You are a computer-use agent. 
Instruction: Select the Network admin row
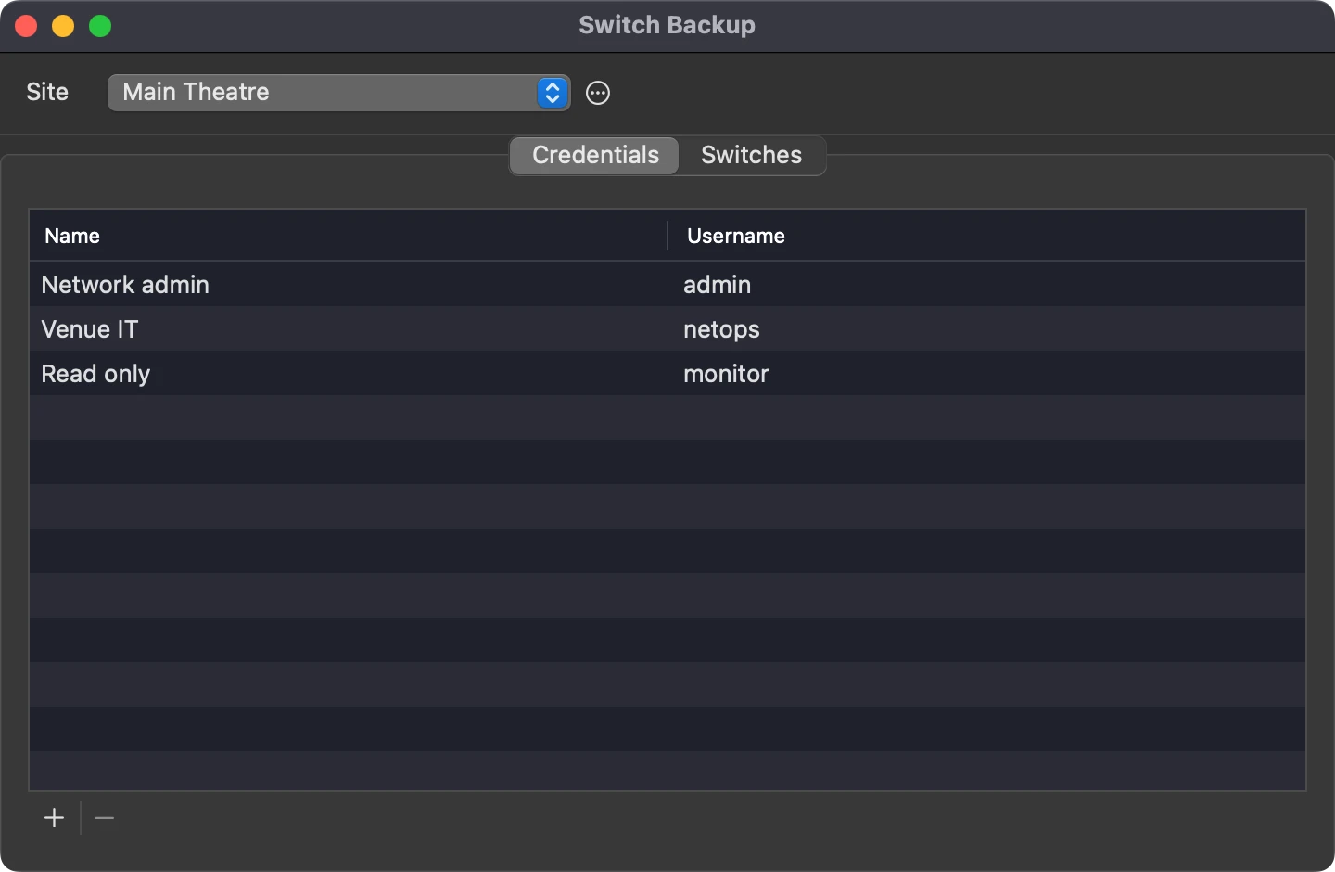(x=667, y=284)
